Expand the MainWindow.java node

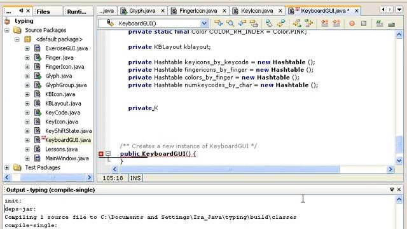pyautogui.click(x=27, y=158)
